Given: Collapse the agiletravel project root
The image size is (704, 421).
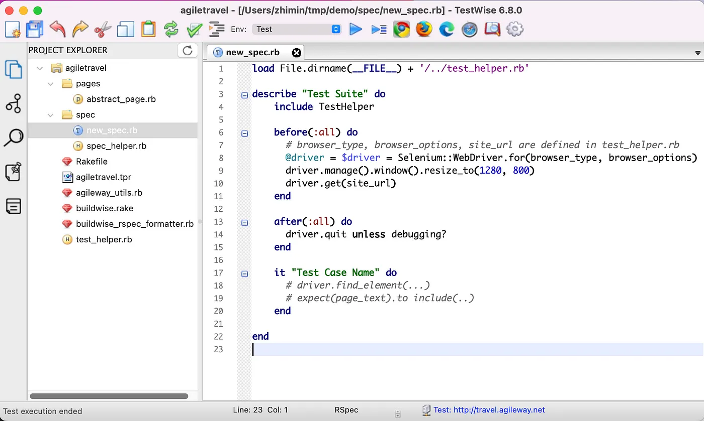Looking at the screenshot, I should [40, 68].
